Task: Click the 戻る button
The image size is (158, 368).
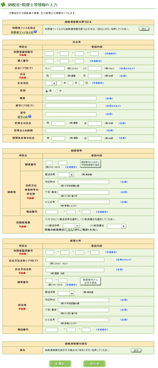Action: tap(60, 364)
